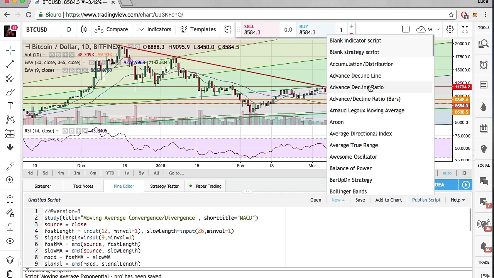Click the Compare button
This screenshot has width=494, height=278.
tap(111, 29)
